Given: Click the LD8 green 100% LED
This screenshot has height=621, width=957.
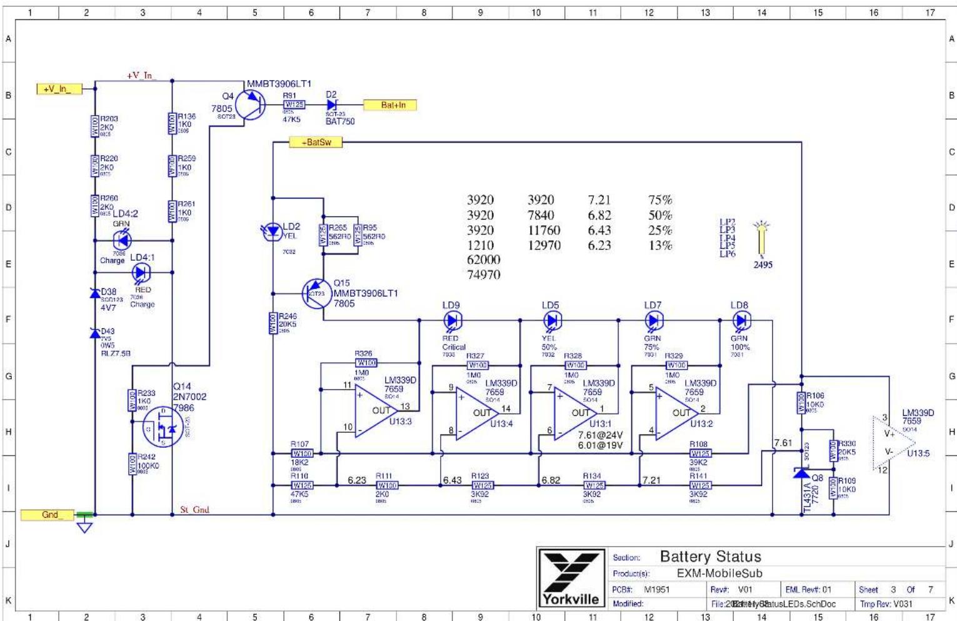Looking at the screenshot, I should coord(741,321).
